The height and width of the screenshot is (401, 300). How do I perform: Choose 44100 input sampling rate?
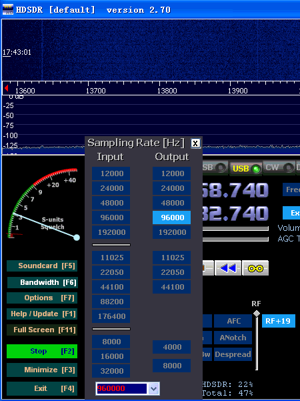111,287
